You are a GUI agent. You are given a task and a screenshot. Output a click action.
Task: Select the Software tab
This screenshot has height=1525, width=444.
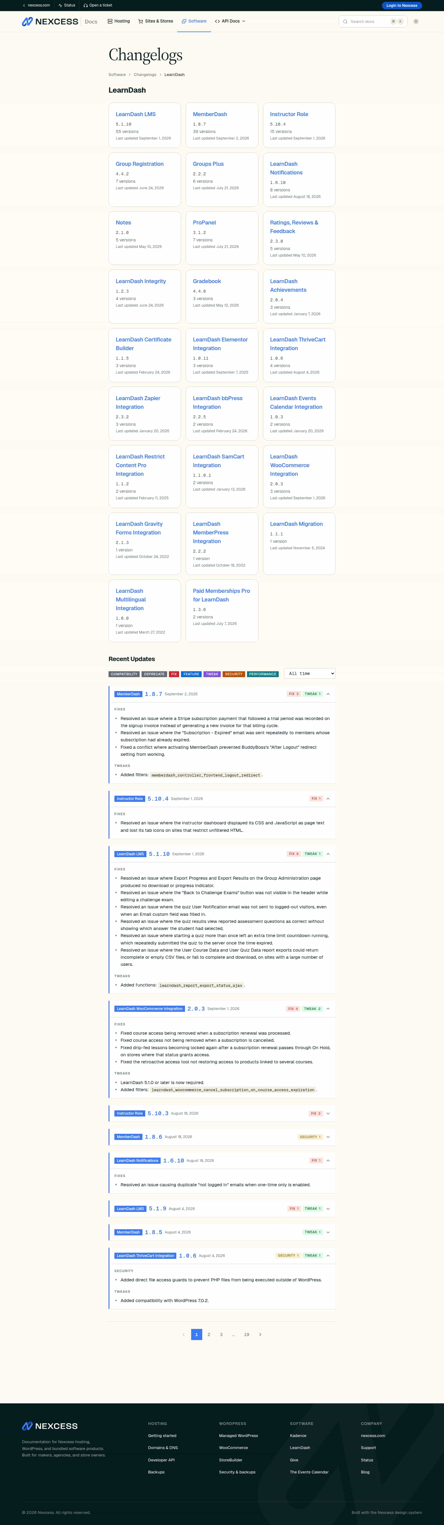click(x=194, y=21)
